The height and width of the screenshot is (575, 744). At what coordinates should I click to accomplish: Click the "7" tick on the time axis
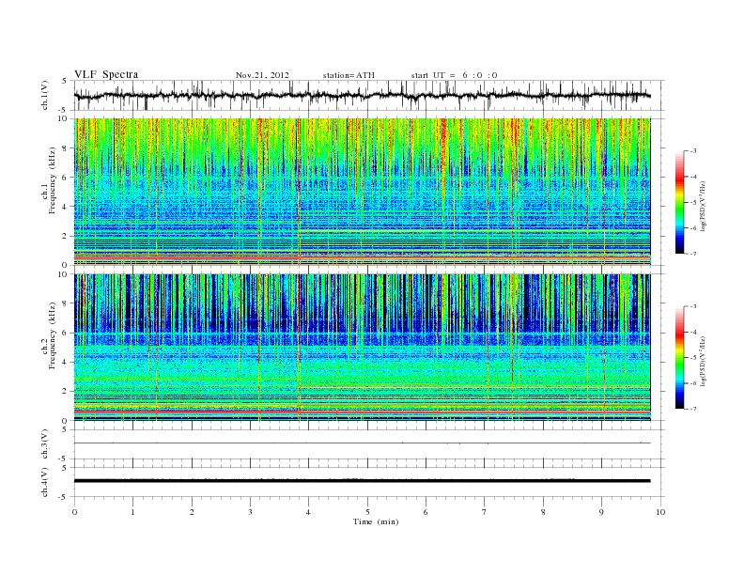485,512
